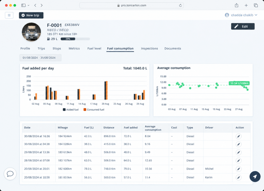This screenshot has height=191, width=264.
Task: Open the sidebar options chevron in browser toolbar
Action: click(28, 5)
